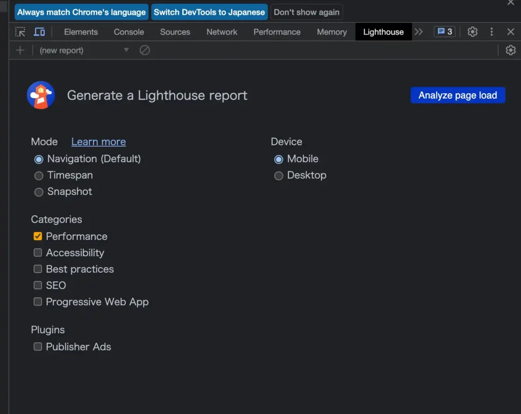
Task: Enable the Accessibility category checkbox
Action: pos(38,252)
